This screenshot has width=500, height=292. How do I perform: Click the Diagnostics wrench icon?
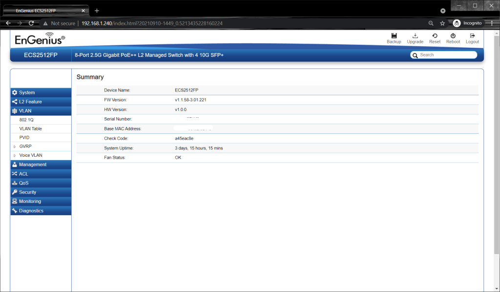click(15, 211)
